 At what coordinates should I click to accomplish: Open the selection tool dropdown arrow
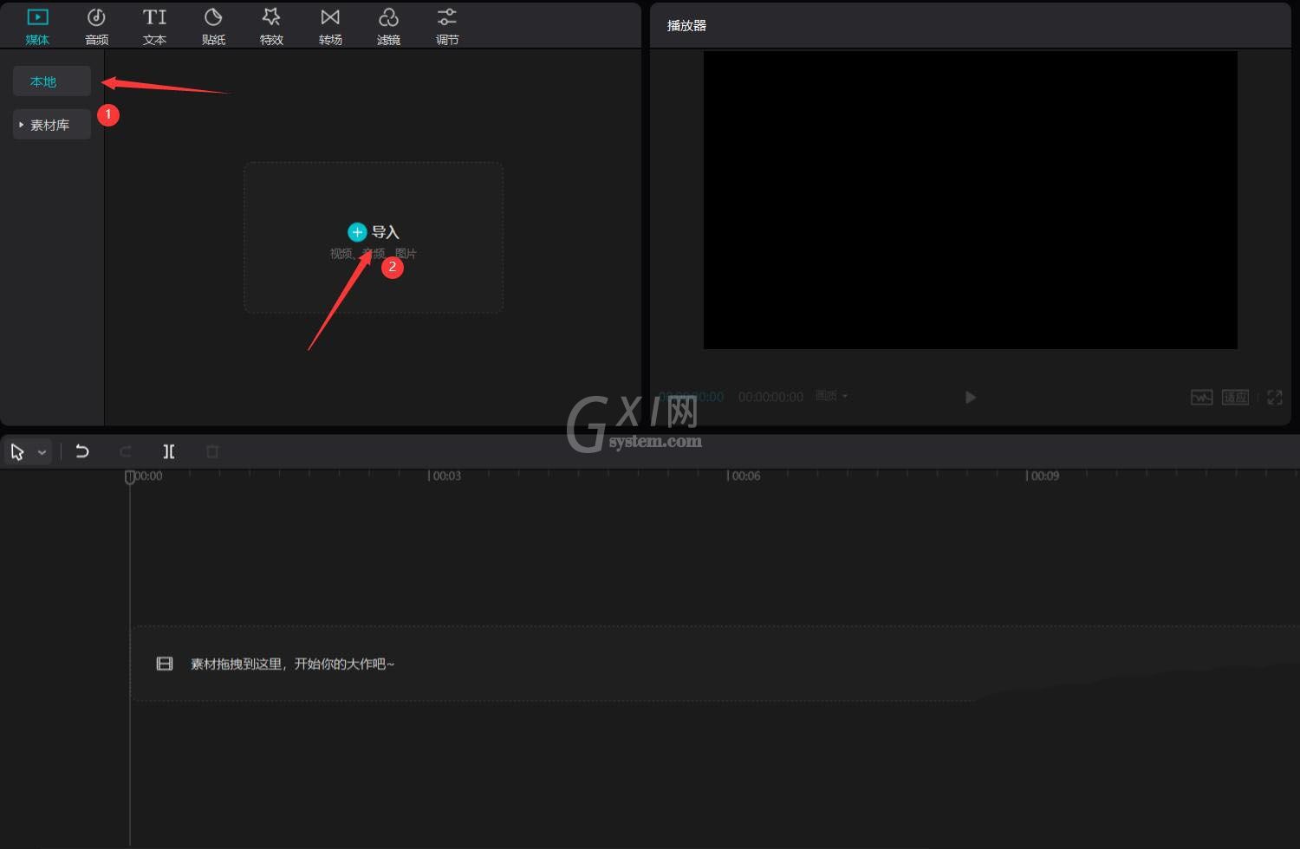click(x=42, y=452)
